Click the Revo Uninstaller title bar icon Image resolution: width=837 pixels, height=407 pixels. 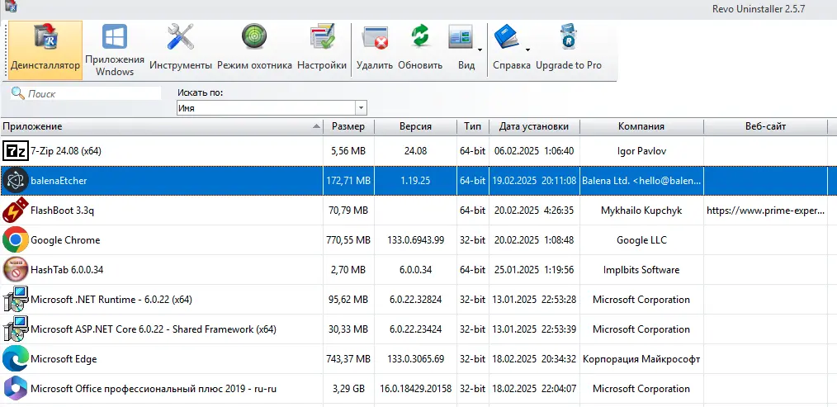(x=11, y=7)
